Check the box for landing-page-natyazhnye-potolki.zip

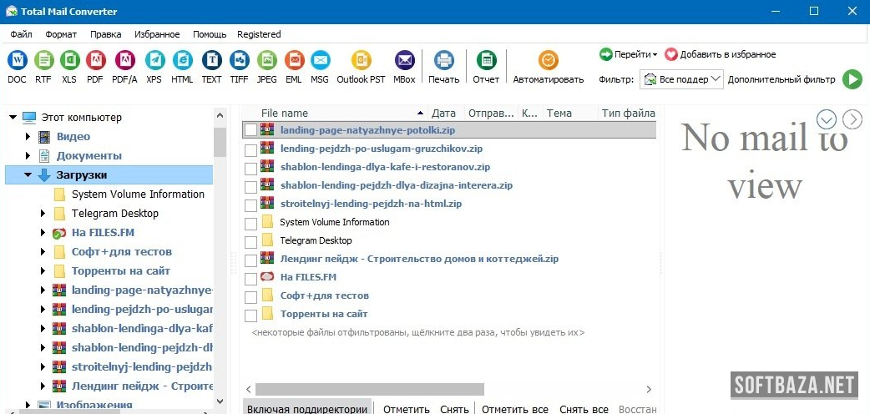point(250,130)
